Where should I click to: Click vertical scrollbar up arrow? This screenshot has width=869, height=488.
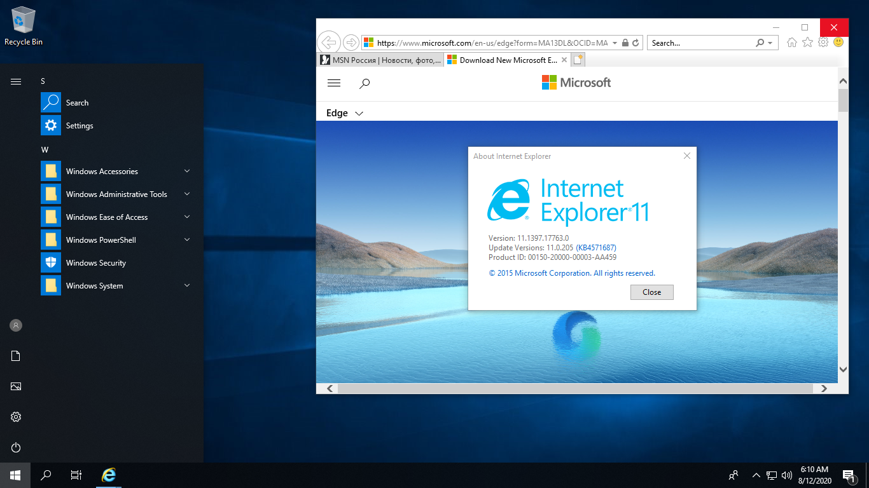843,81
